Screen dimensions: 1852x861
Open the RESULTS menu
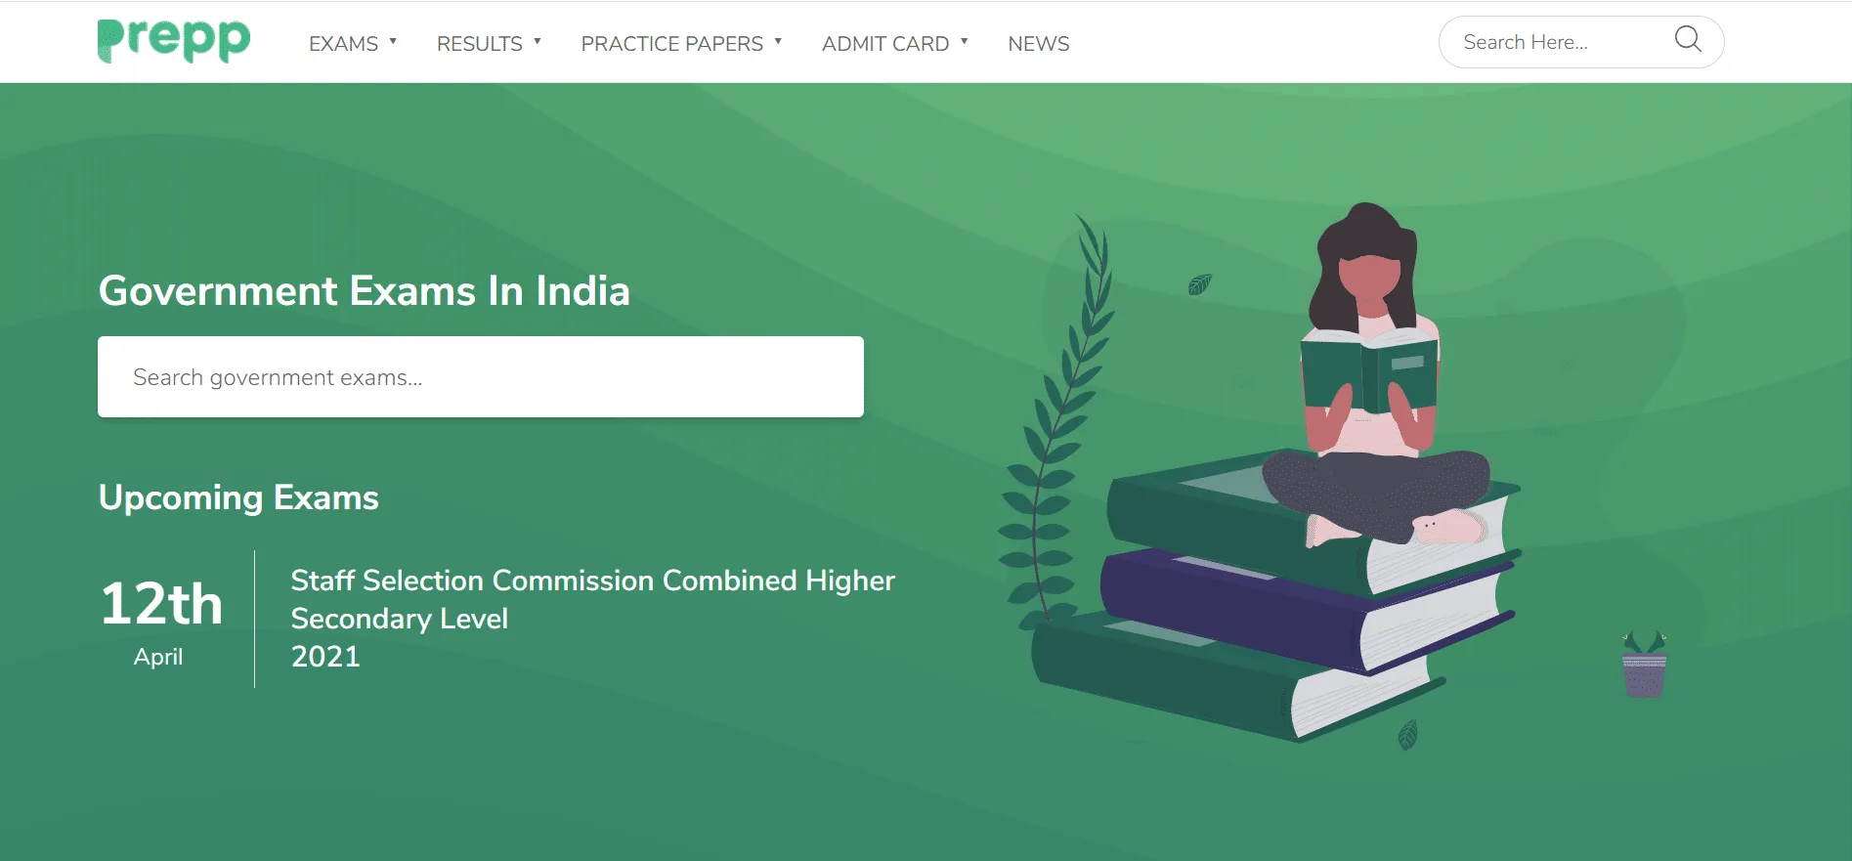(x=479, y=43)
